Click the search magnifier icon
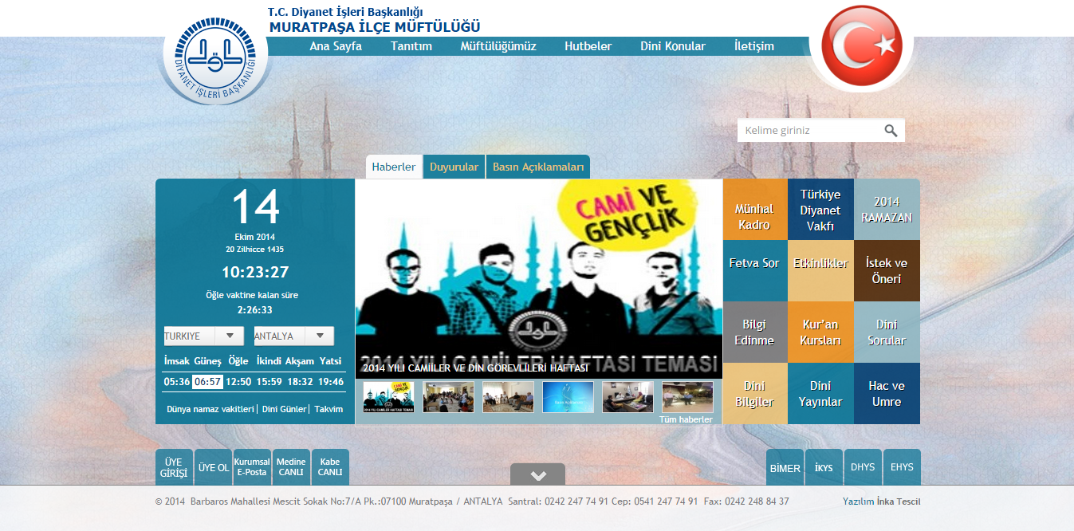This screenshot has height=531, width=1074. click(891, 131)
